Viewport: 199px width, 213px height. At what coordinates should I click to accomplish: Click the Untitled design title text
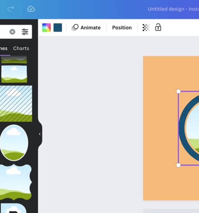(x=173, y=9)
